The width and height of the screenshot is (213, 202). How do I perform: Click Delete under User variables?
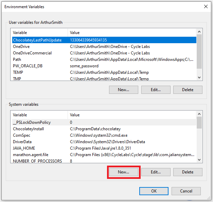tap(188, 90)
